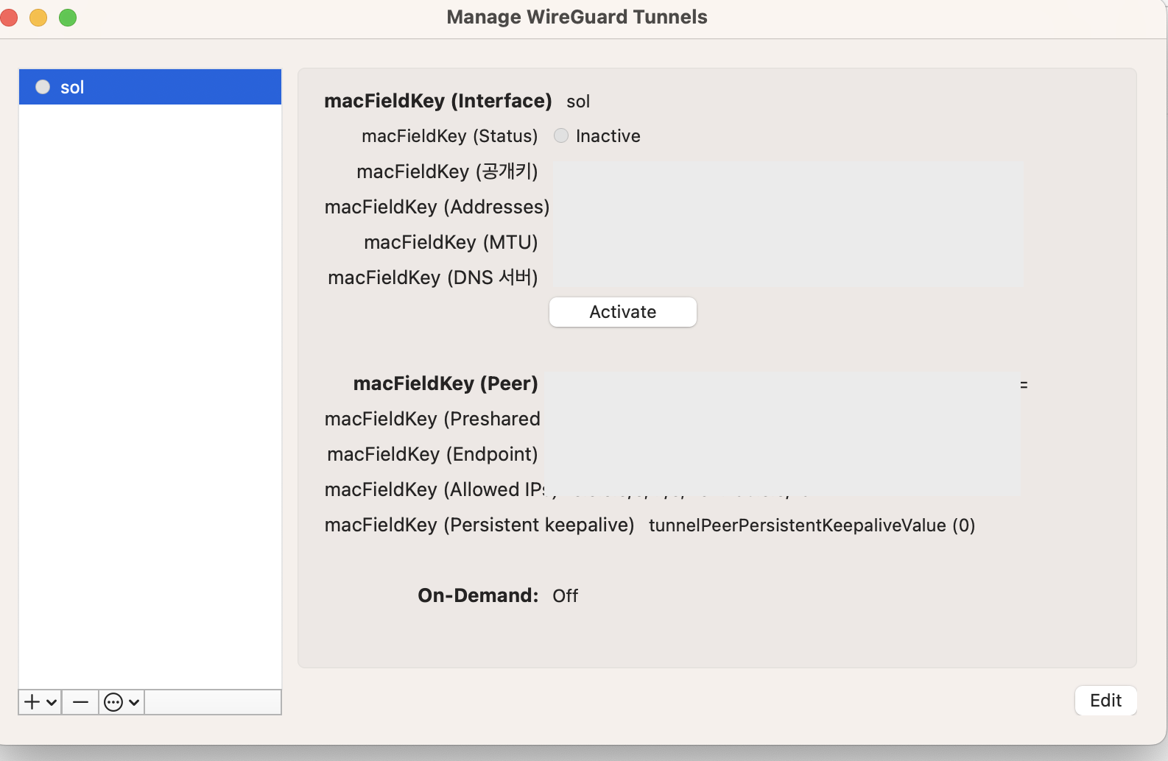This screenshot has width=1168, height=761.
Task: Click the macFieldKey (Interface) label
Action: pos(438,101)
